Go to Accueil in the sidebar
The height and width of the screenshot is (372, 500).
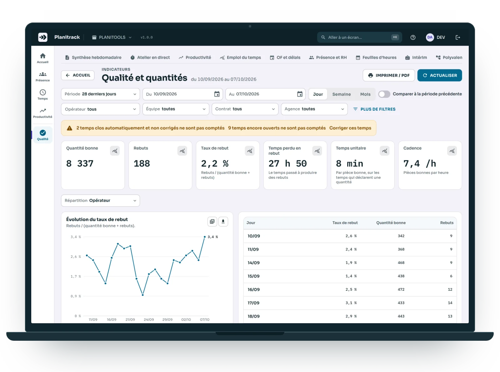43,58
